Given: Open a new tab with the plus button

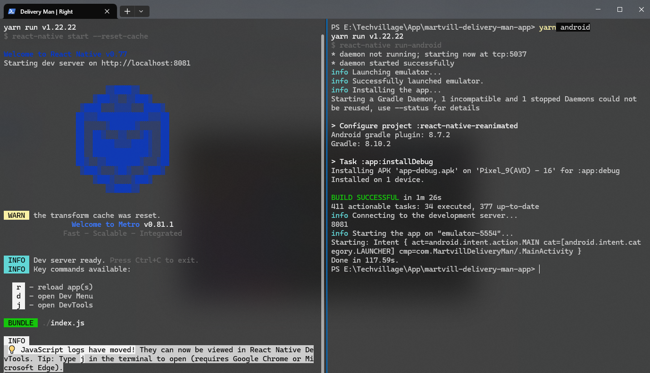Looking at the screenshot, I should (x=127, y=11).
